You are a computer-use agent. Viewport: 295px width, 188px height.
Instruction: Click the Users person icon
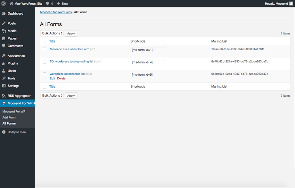(4, 71)
